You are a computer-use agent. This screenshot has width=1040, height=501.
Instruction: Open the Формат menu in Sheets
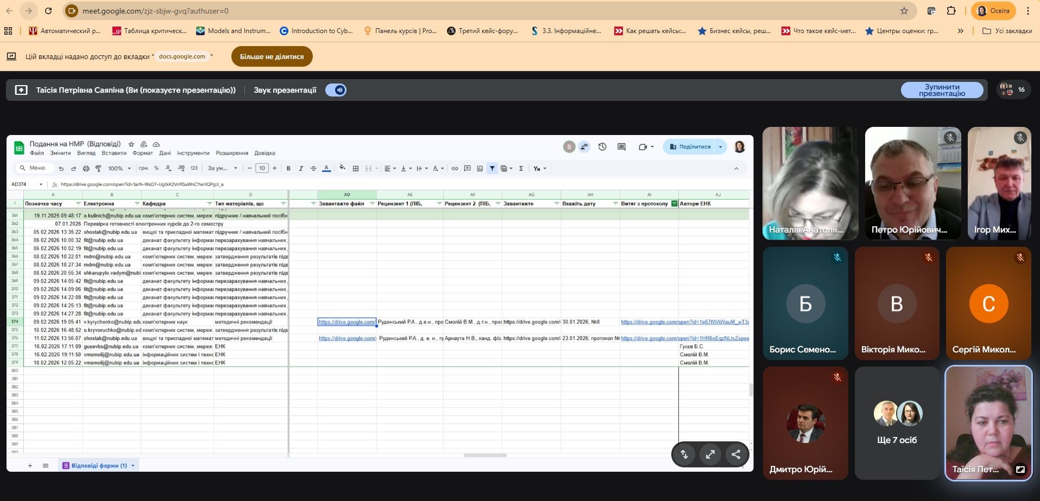143,153
